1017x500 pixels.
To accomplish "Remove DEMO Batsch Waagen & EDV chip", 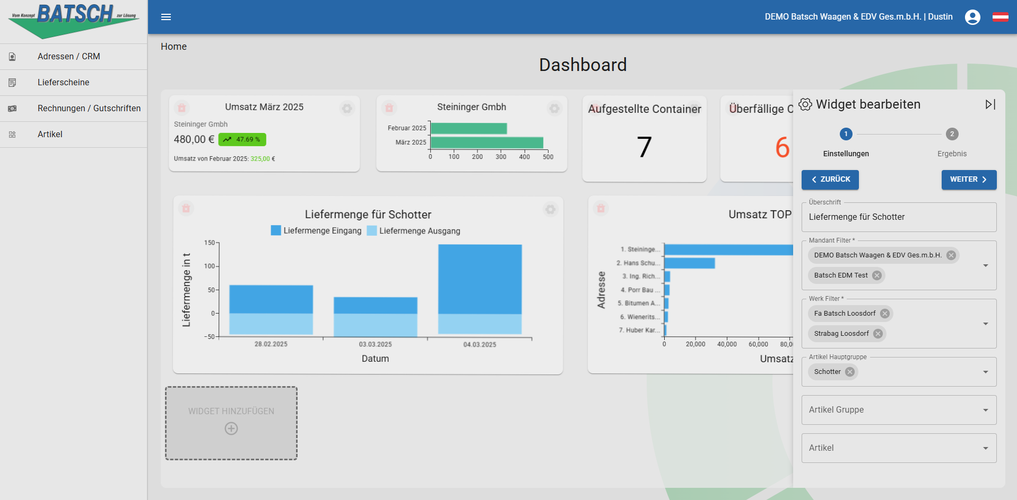I will point(951,255).
